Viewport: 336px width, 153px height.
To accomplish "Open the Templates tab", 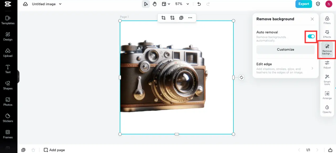I will click(x=8, y=20).
